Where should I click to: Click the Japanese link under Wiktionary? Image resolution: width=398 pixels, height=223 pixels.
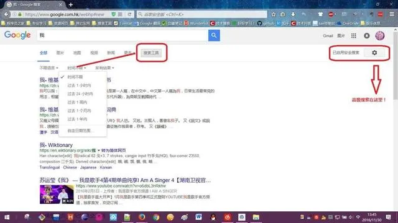coord(88,167)
